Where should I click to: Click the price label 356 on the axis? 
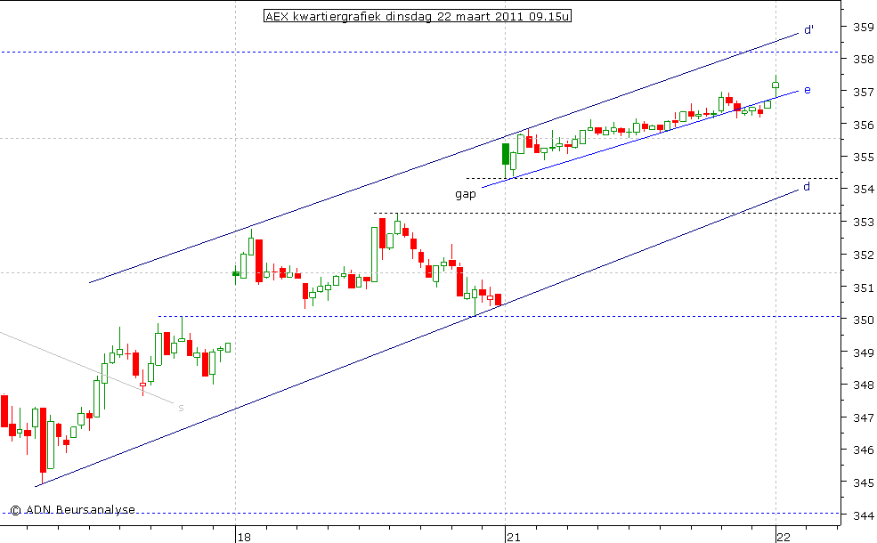pos(863,126)
